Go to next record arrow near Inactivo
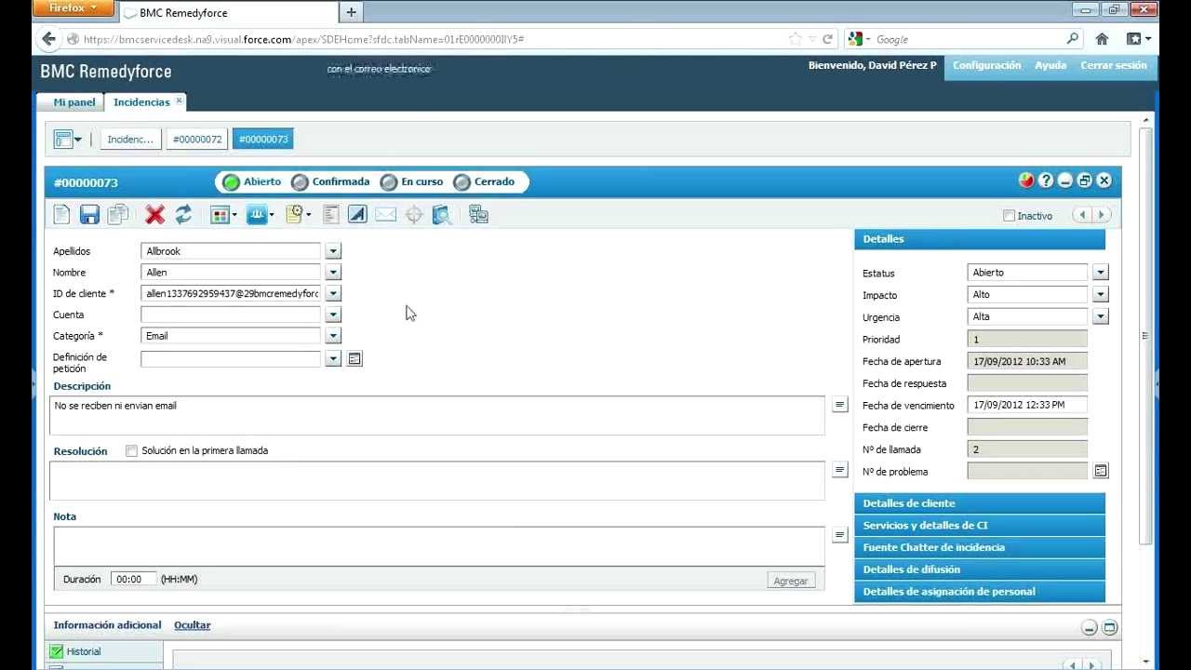This screenshot has height=670, width=1191. tap(1102, 215)
